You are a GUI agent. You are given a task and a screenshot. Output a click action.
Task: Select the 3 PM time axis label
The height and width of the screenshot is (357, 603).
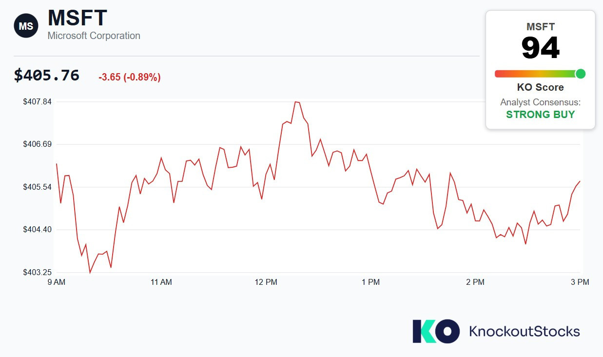pyautogui.click(x=580, y=282)
